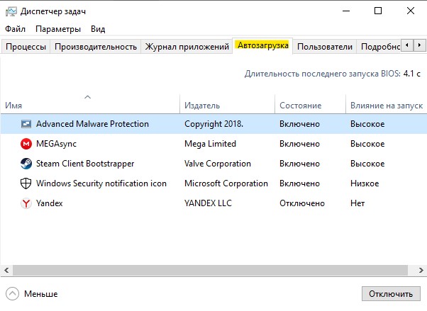Screen dimensions: 427x311
Task: Click the Copyright 2018. publisher cell
Action: click(x=213, y=124)
